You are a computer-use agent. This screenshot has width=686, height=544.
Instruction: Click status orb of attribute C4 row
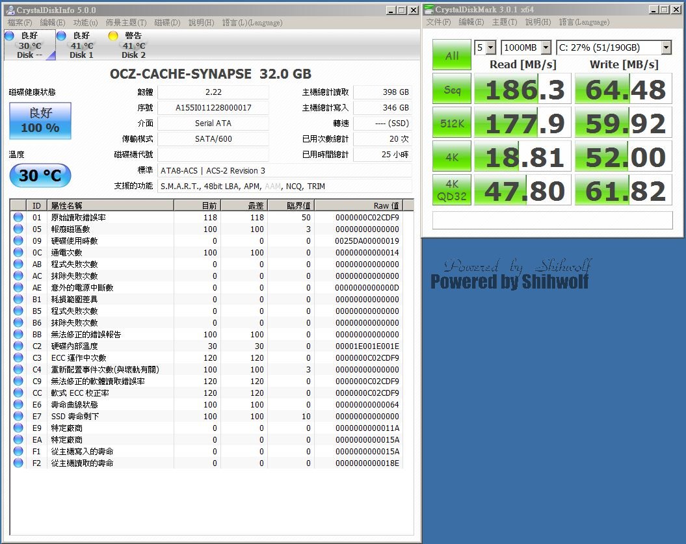pyautogui.click(x=18, y=369)
